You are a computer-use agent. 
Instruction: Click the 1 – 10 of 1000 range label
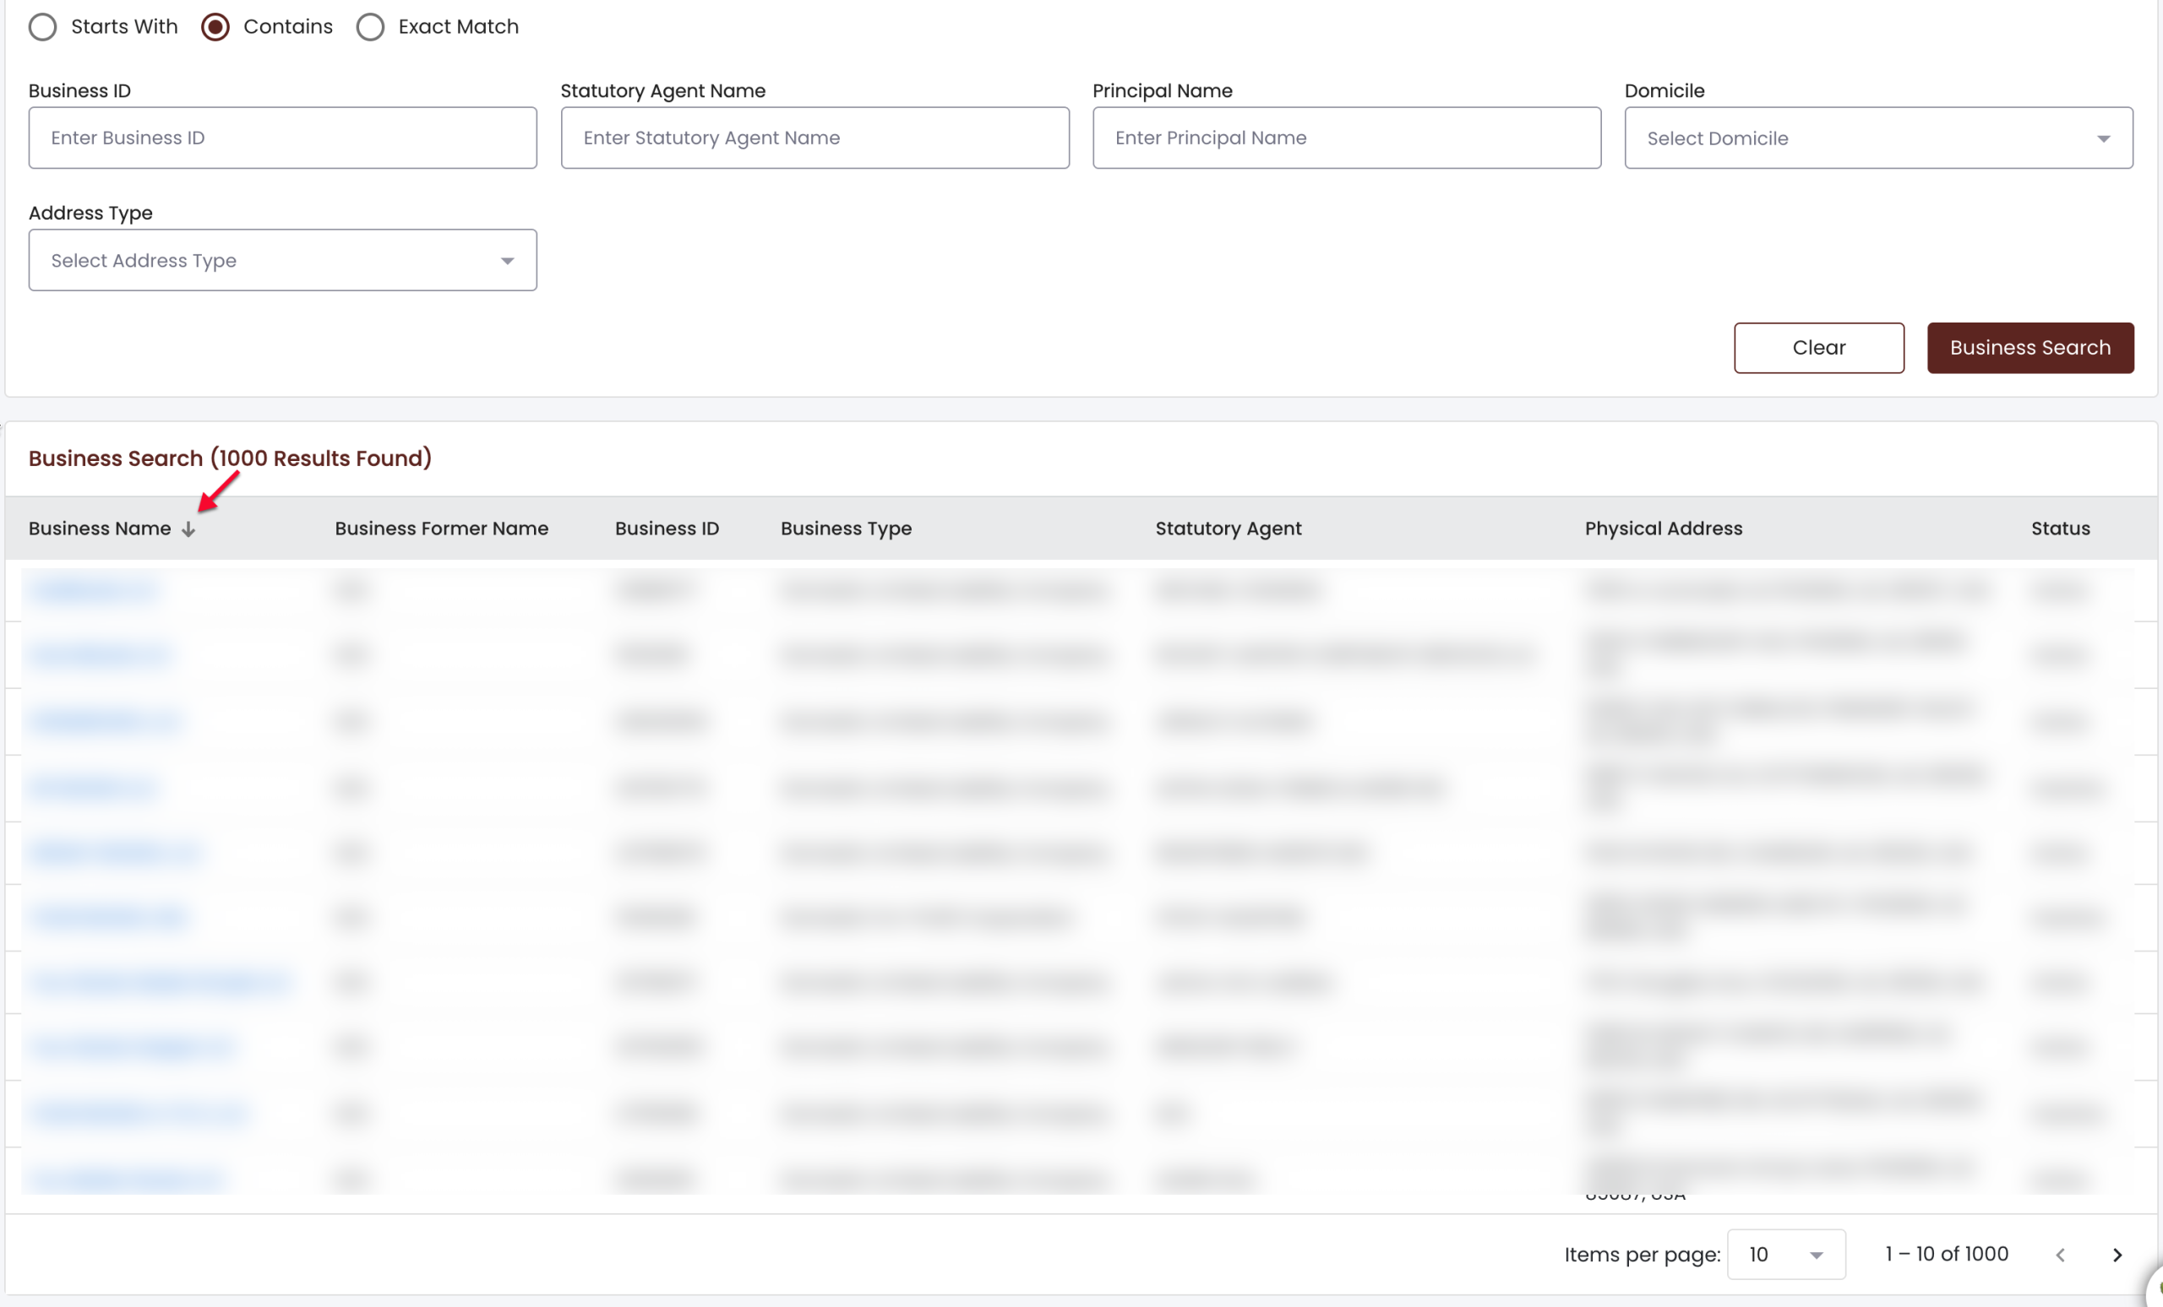point(1946,1255)
